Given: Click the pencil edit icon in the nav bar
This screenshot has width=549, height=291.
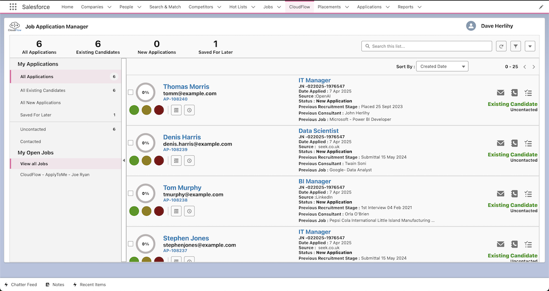Looking at the screenshot, I should [541, 7].
